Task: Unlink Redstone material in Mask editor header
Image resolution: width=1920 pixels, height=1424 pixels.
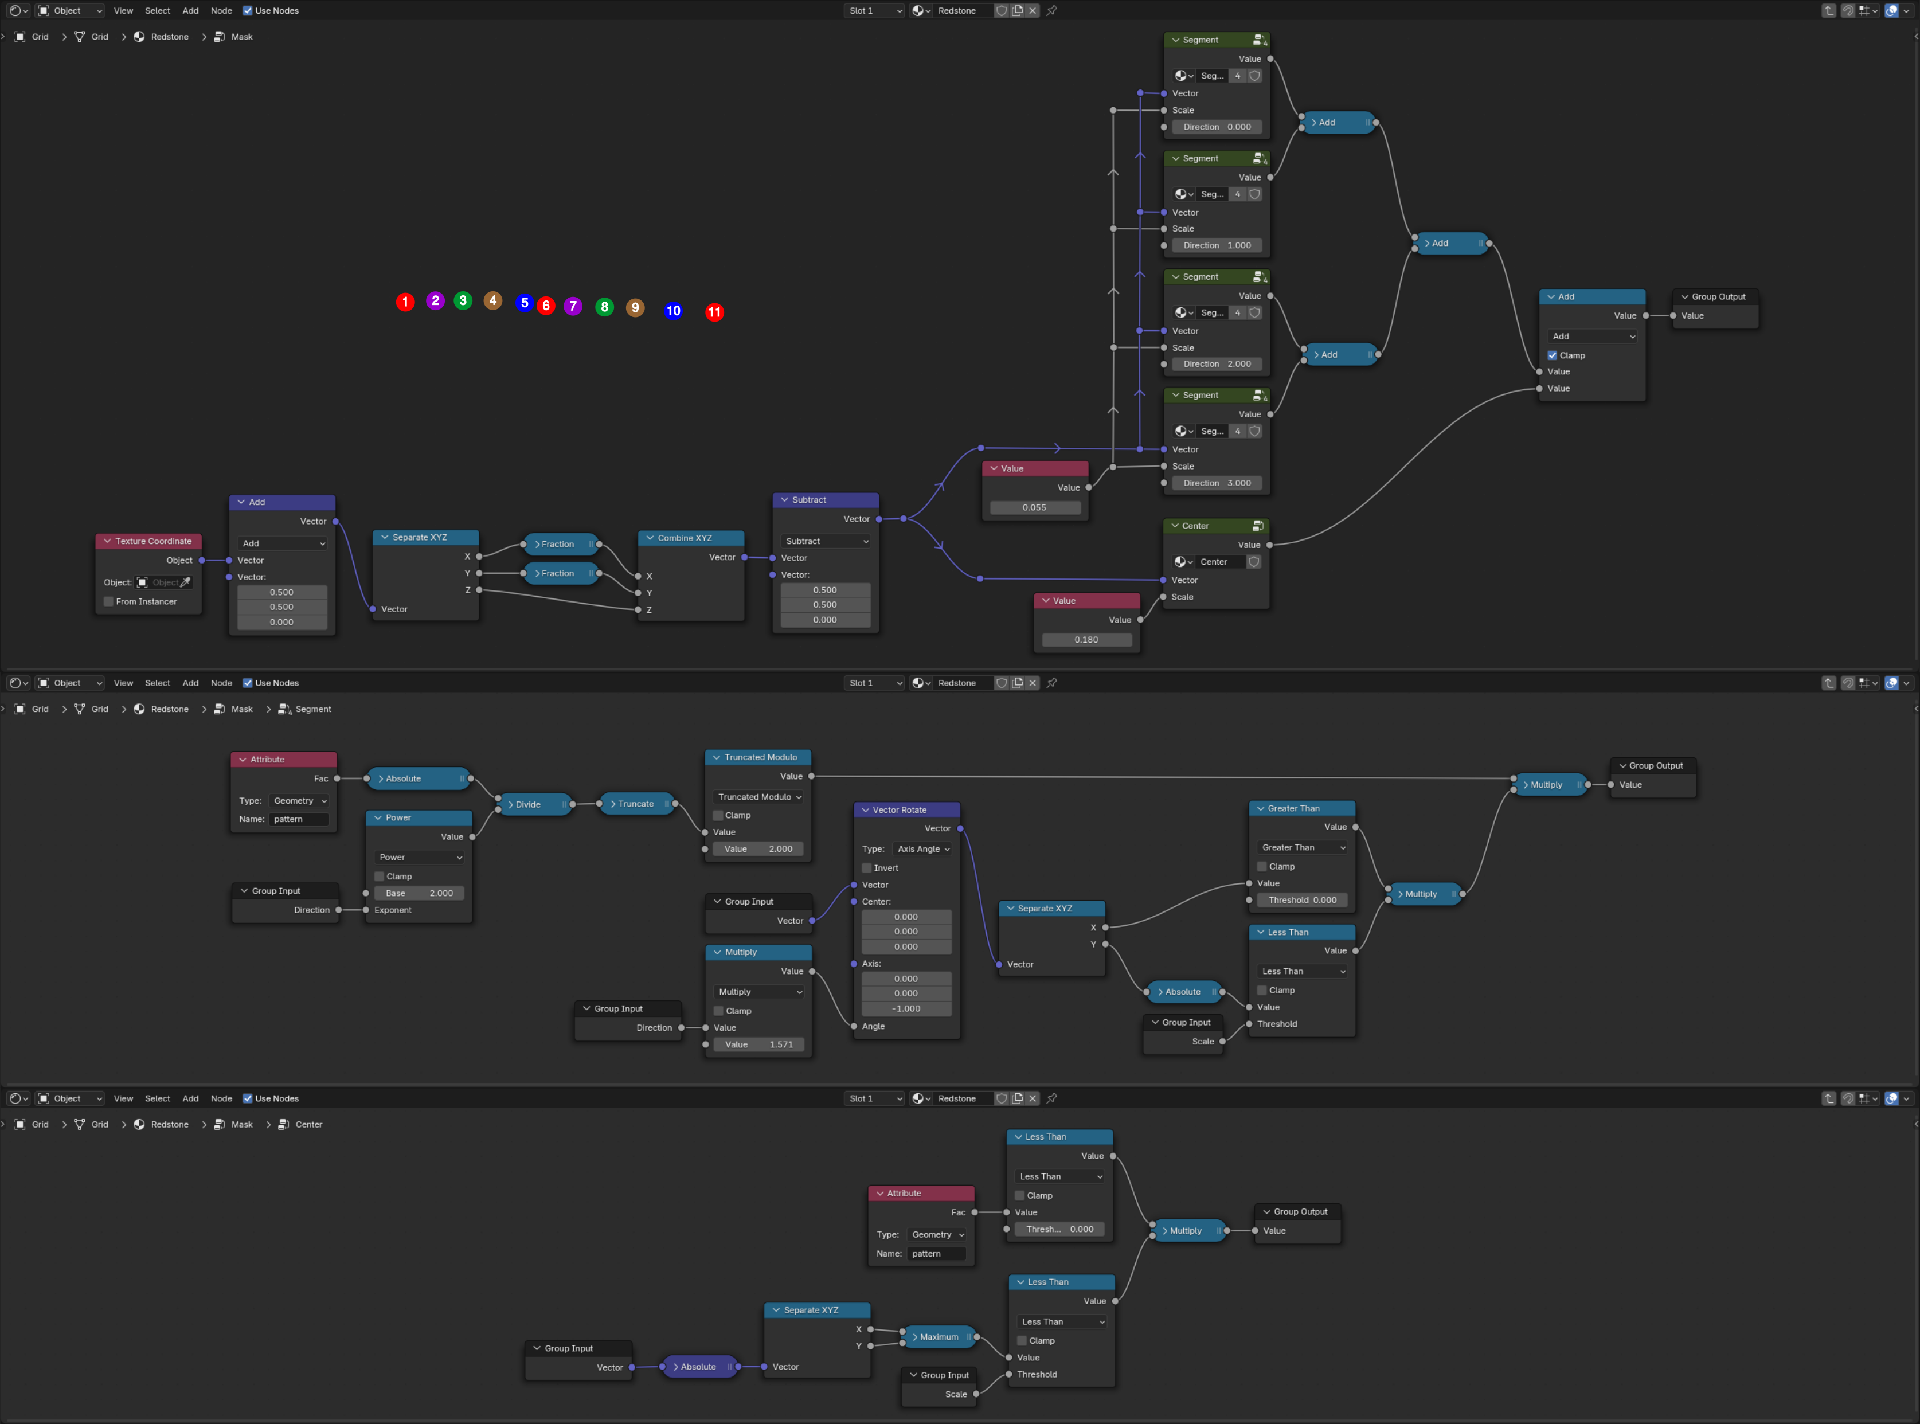Action: point(1033,10)
